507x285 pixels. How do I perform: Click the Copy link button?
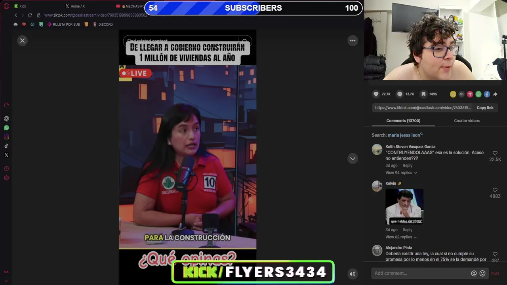pyautogui.click(x=485, y=108)
